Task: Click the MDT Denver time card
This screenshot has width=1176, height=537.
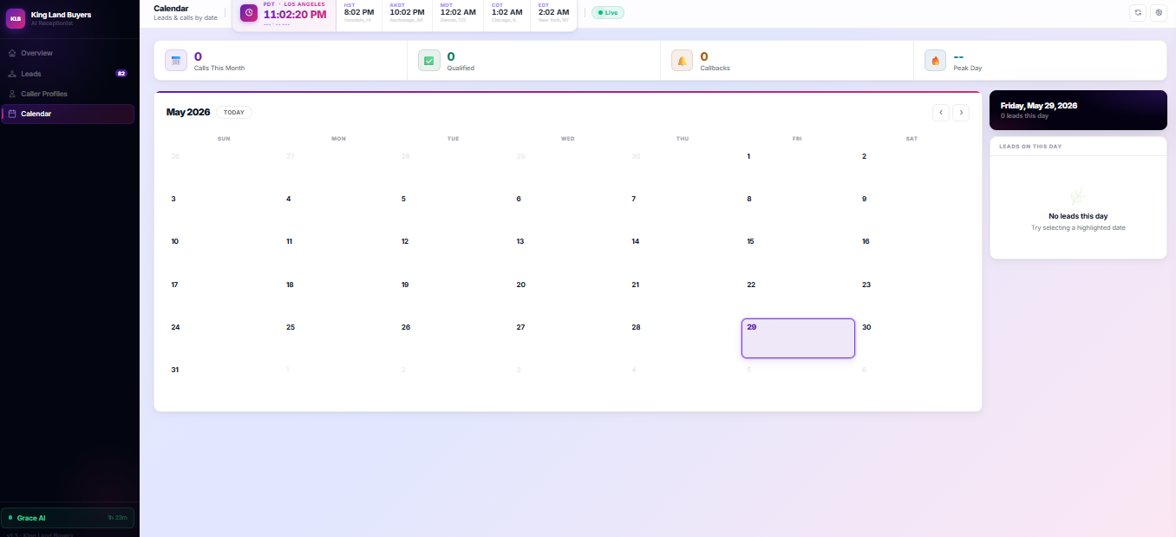Action: [458, 12]
